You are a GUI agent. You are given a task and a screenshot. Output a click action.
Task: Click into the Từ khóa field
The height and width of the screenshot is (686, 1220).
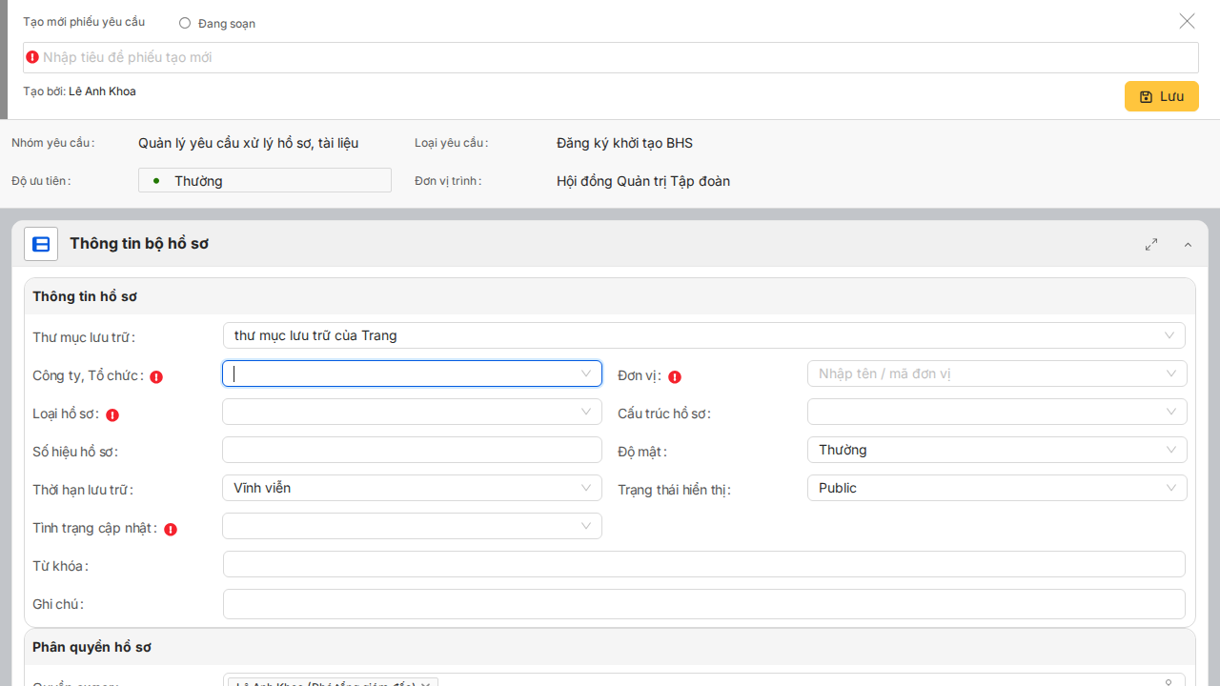click(x=703, y=564)
